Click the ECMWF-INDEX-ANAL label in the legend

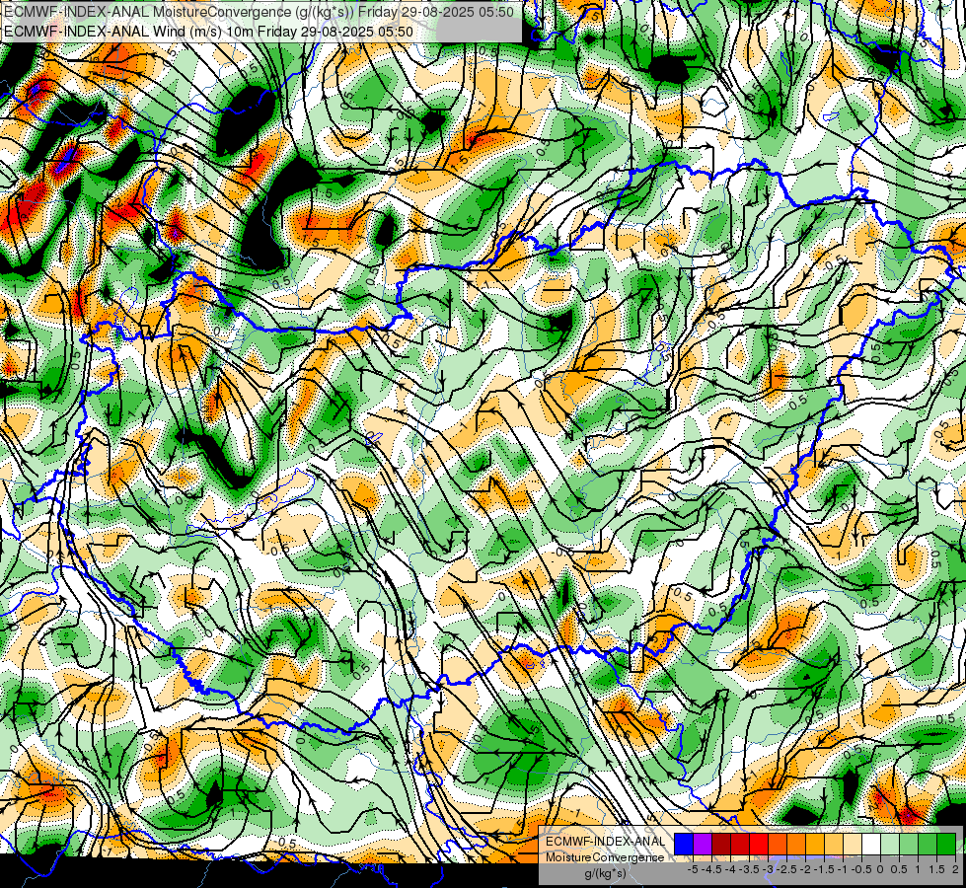(605, 842)
